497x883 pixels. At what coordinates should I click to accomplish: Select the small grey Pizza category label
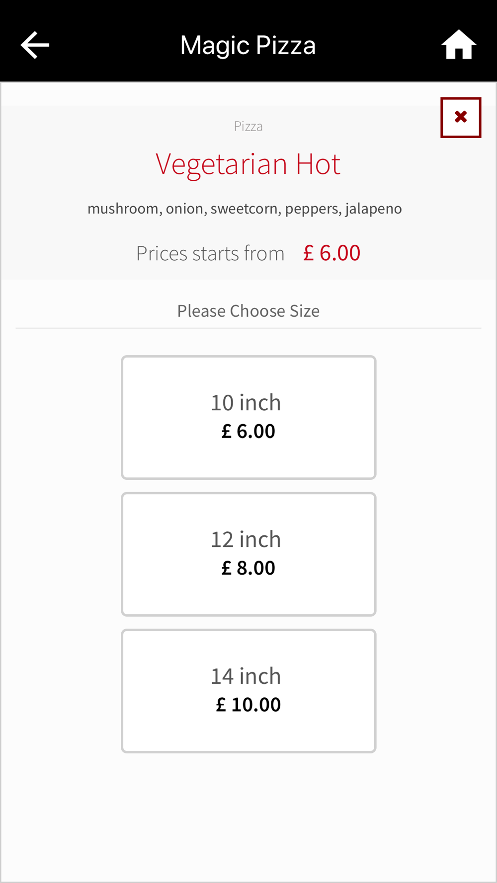[248, 126]
